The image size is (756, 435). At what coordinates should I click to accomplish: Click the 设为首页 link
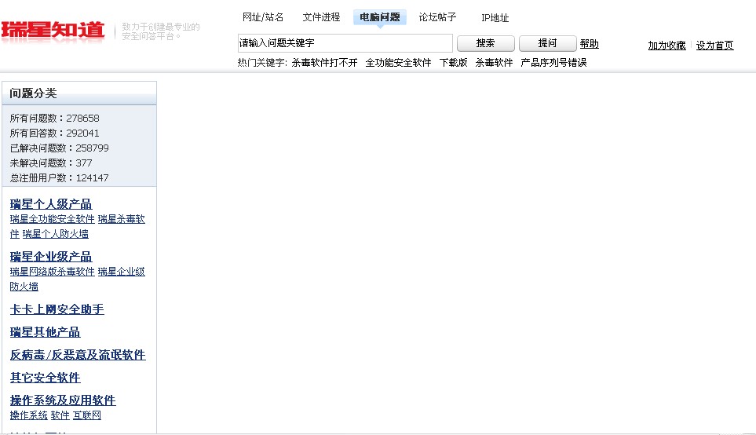(714, 46)
